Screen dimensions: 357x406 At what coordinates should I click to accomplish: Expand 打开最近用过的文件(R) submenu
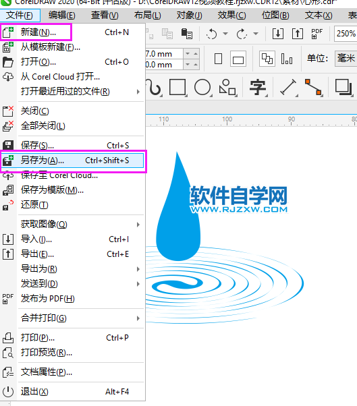coord(72,92)
